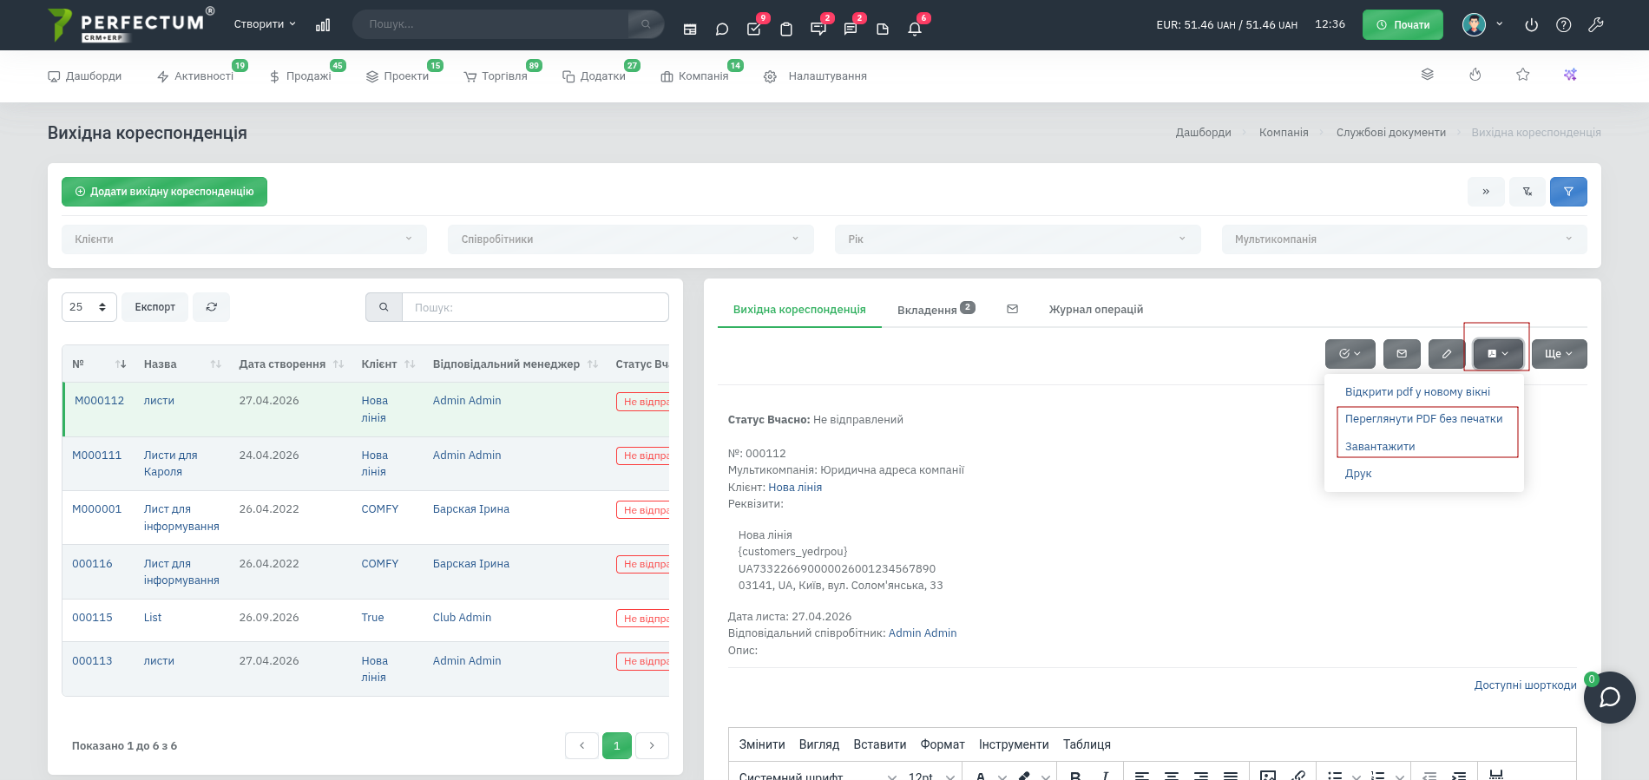Screen dimensions: 1649x780
Task: Open the Рік filter dropdown
Action: tap(1018, 239)
